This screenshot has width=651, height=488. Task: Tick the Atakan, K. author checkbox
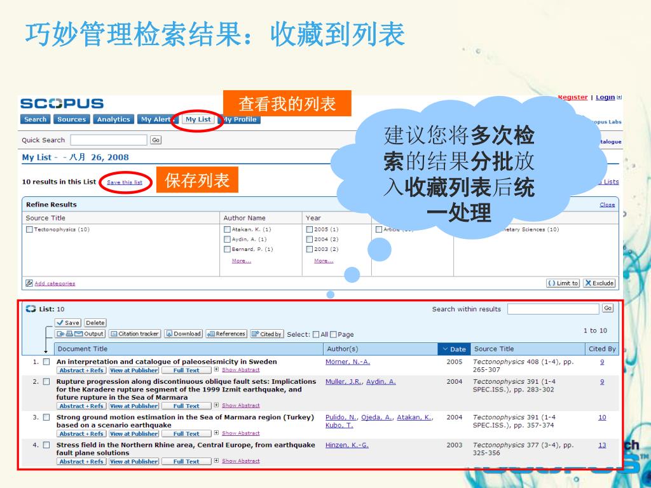(x=227, y=229)
